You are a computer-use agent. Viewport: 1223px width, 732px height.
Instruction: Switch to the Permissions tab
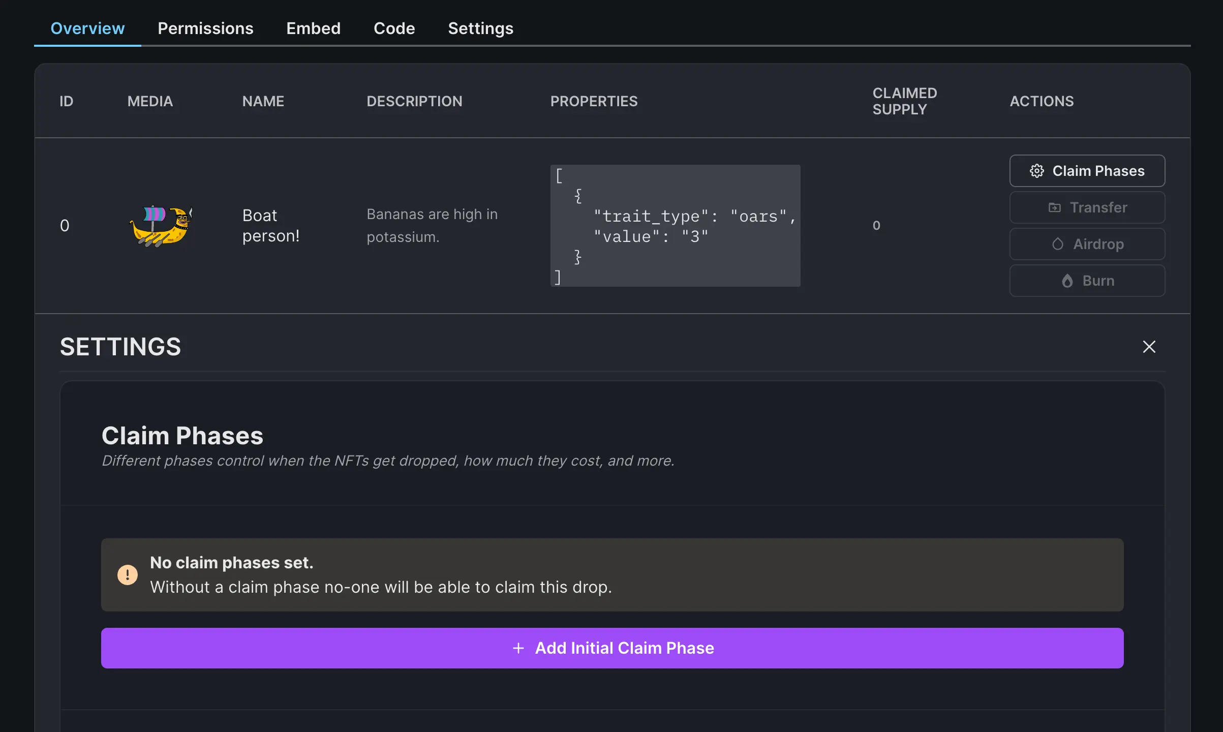[205, 28]
